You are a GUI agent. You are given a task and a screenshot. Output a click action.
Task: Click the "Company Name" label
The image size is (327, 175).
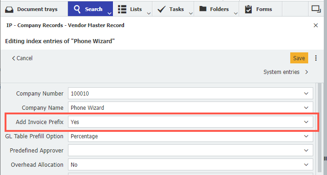tap(43, 108)
